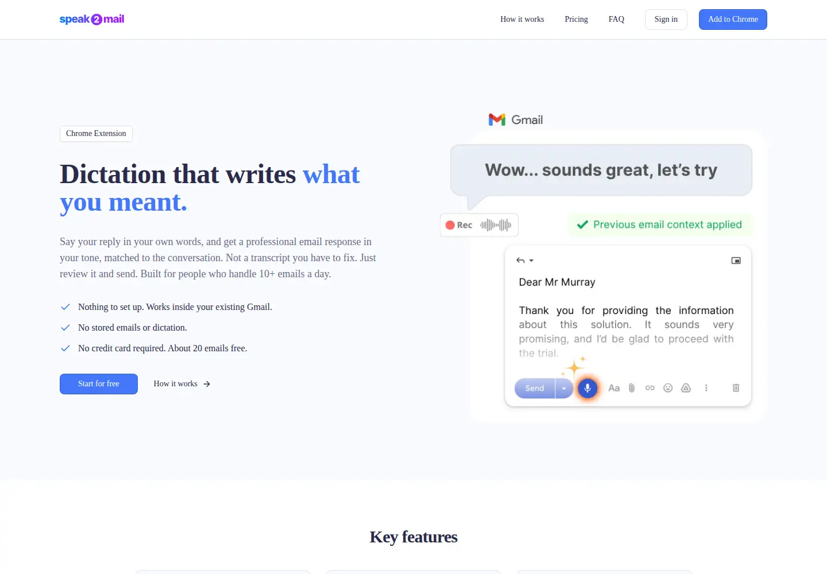Click the green checkmark by context applied

point(582,224)
